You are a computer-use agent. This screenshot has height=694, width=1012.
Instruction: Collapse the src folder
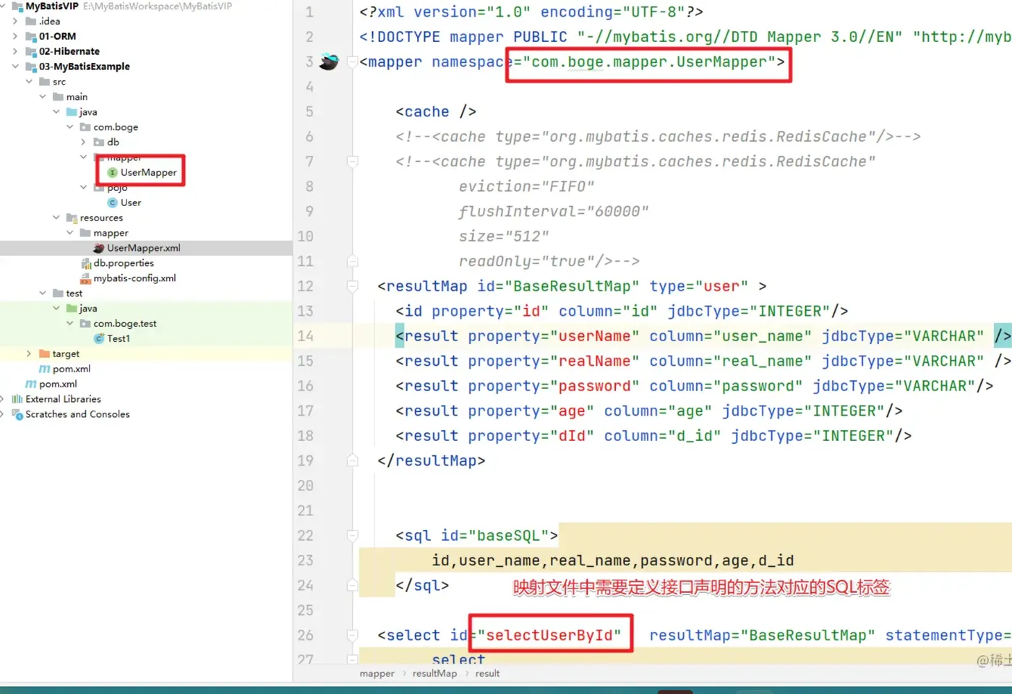click(x=29, y=82)
